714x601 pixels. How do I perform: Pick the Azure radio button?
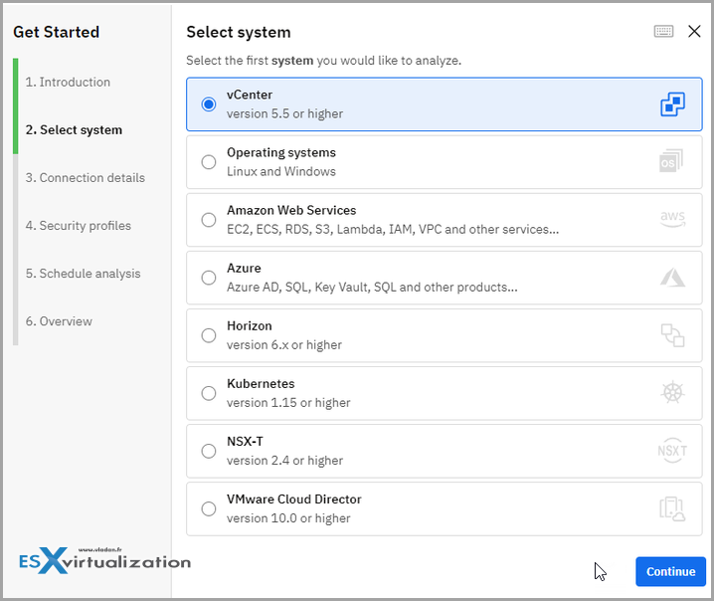click(x=209, y=278)
